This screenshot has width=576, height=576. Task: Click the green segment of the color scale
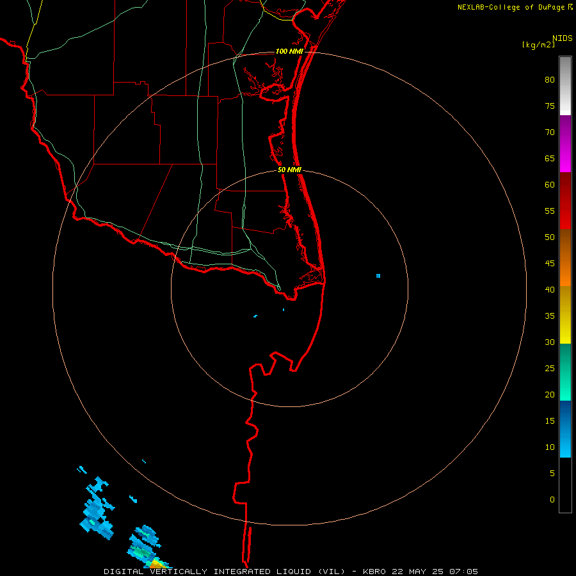(565, 372)
